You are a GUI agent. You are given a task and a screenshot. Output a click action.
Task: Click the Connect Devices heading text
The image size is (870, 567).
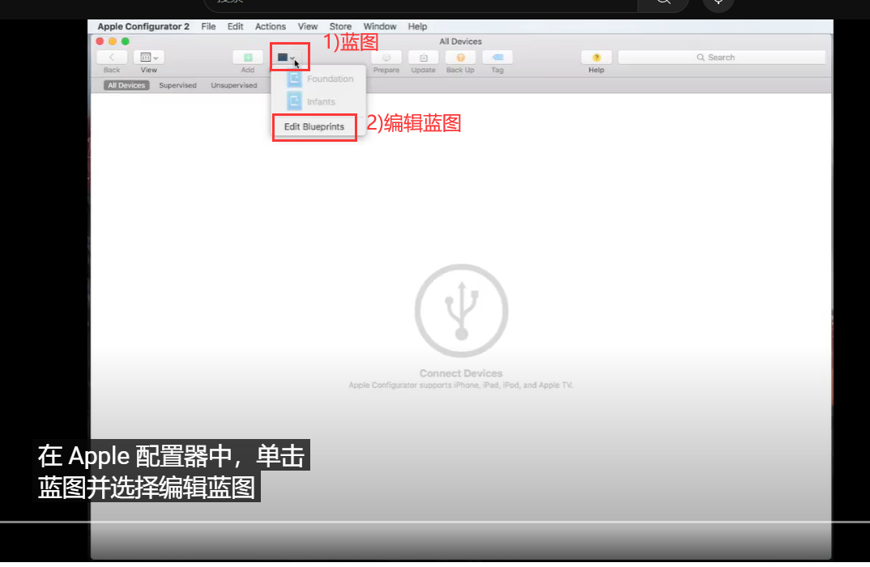(461, 373)
